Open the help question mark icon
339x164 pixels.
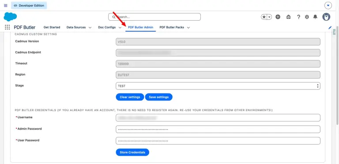pyautogui.click(x=298, y=17)
